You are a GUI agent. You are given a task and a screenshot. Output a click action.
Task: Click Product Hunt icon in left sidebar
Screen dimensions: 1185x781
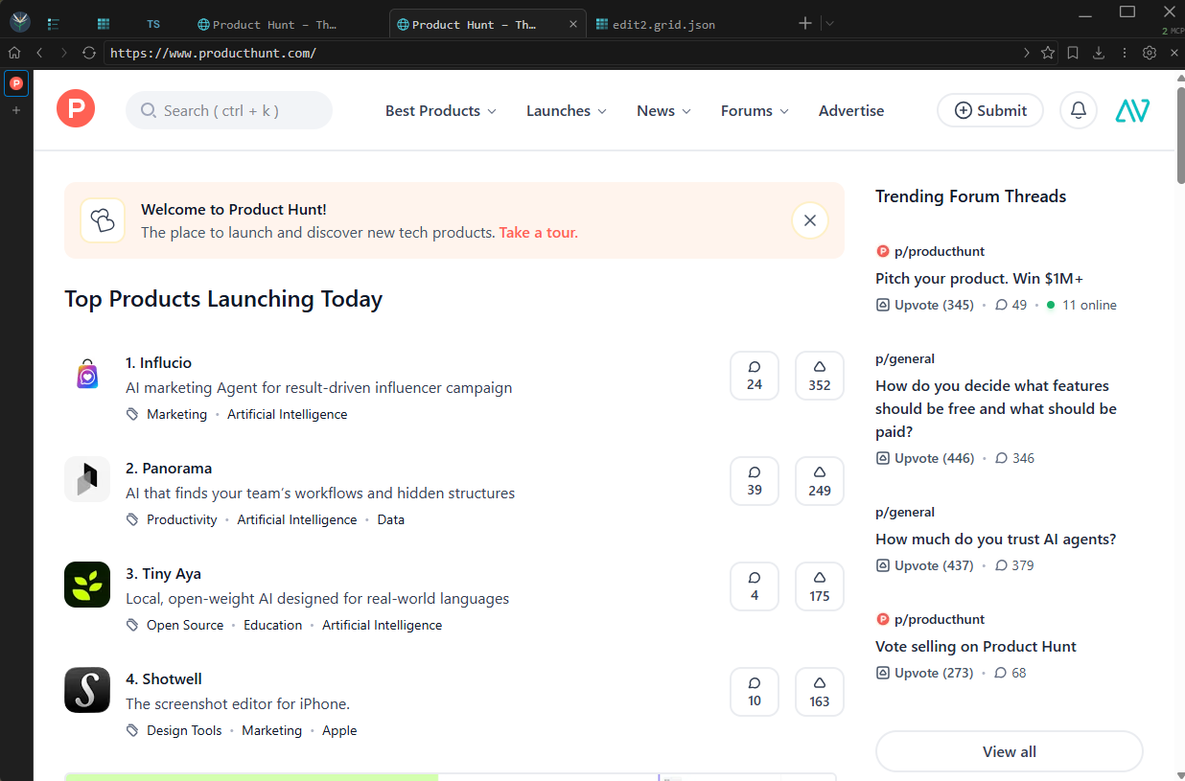(16, 83)
